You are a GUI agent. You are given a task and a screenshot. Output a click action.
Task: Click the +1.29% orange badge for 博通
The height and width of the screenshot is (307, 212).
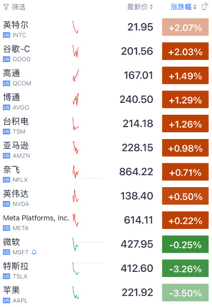click(185, 99)
